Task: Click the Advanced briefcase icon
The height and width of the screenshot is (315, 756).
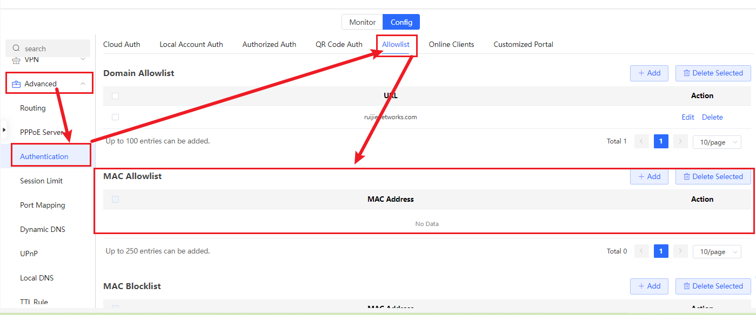Action: pos(16,84)
